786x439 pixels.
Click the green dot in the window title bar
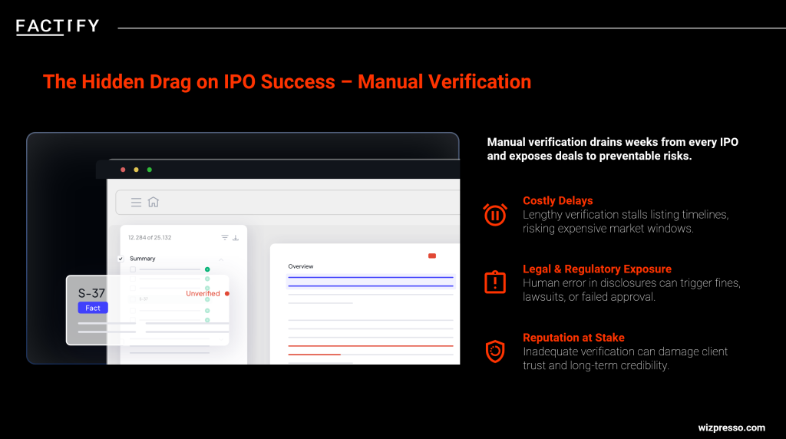click(x=150, y=170)
